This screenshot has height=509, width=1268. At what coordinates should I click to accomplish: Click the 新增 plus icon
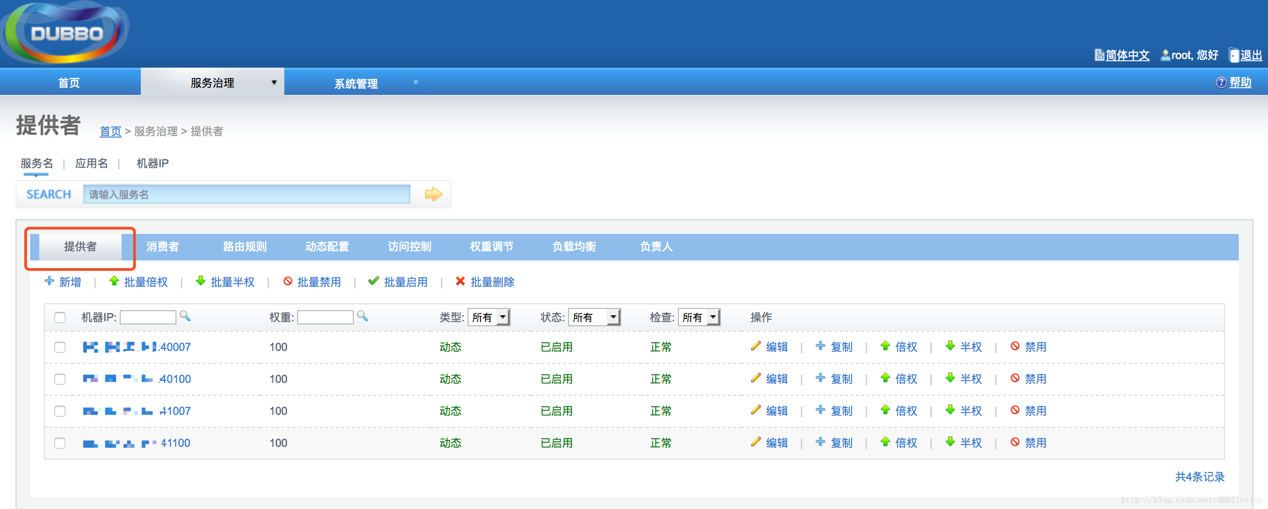[x=49, y=281]
